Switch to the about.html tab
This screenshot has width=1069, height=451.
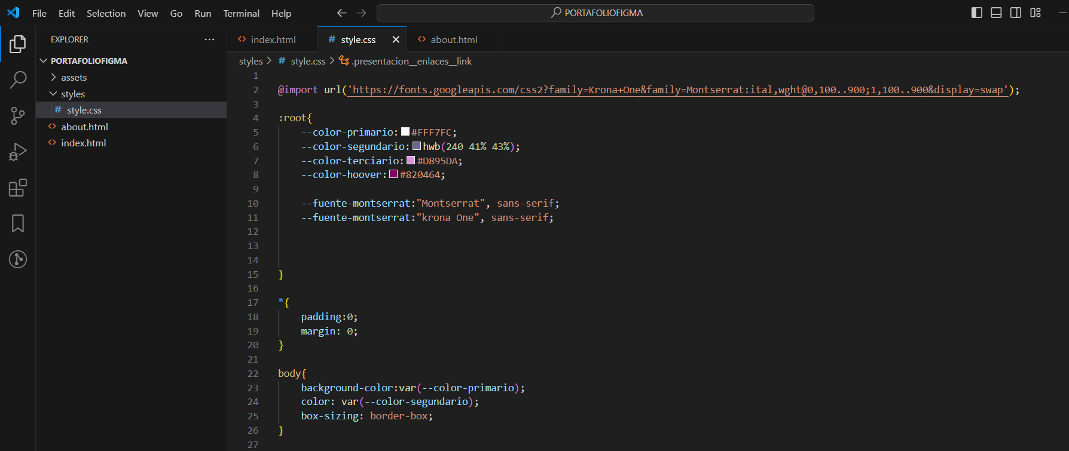453,39
